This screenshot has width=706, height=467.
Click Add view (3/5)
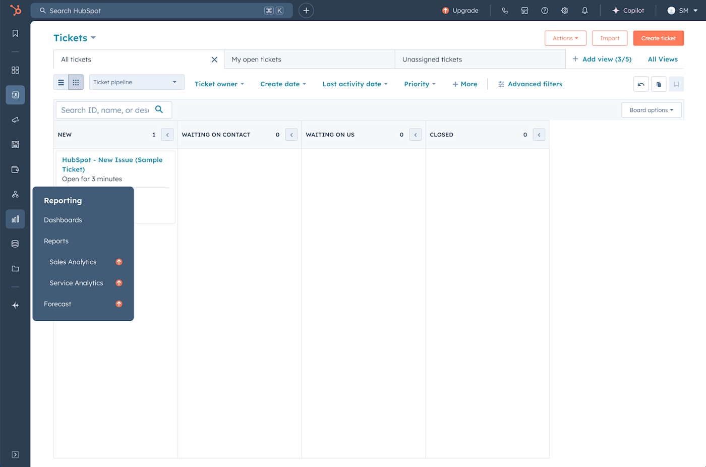(x=602, y=60)
